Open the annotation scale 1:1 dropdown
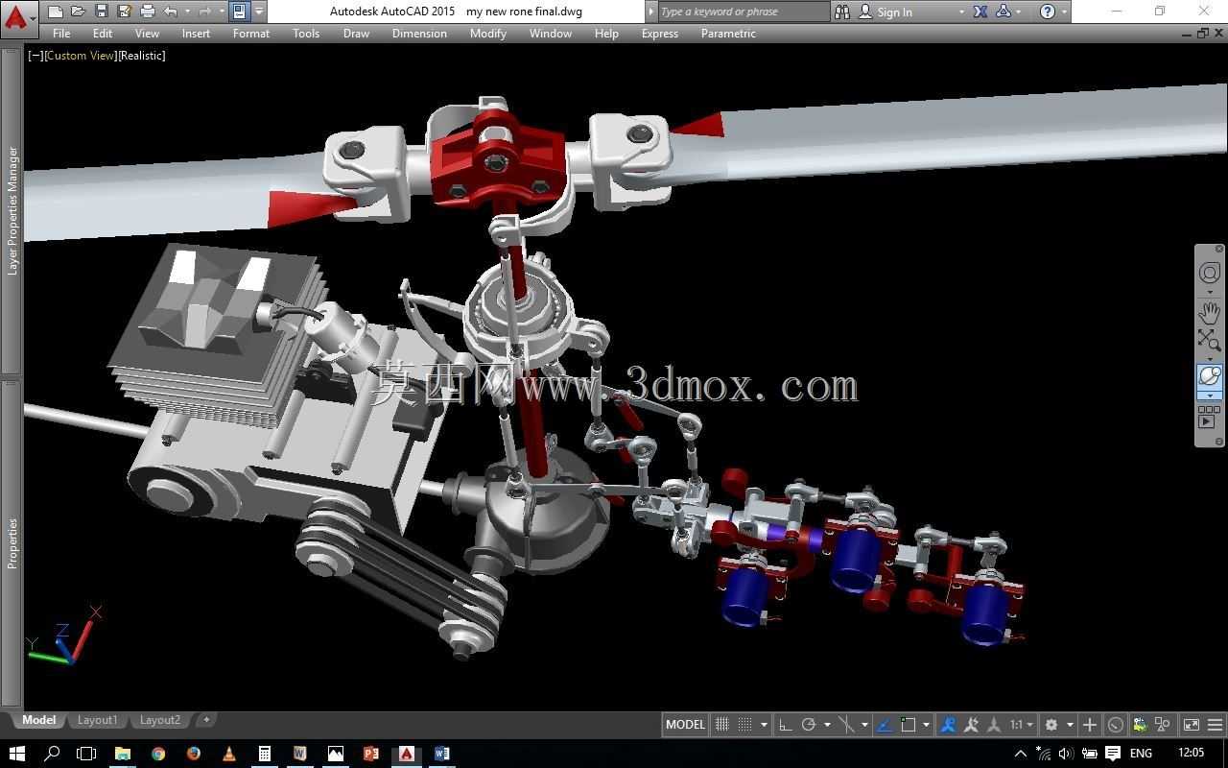The width and height of the screenshot is (1228, 768). [1022, 725]
